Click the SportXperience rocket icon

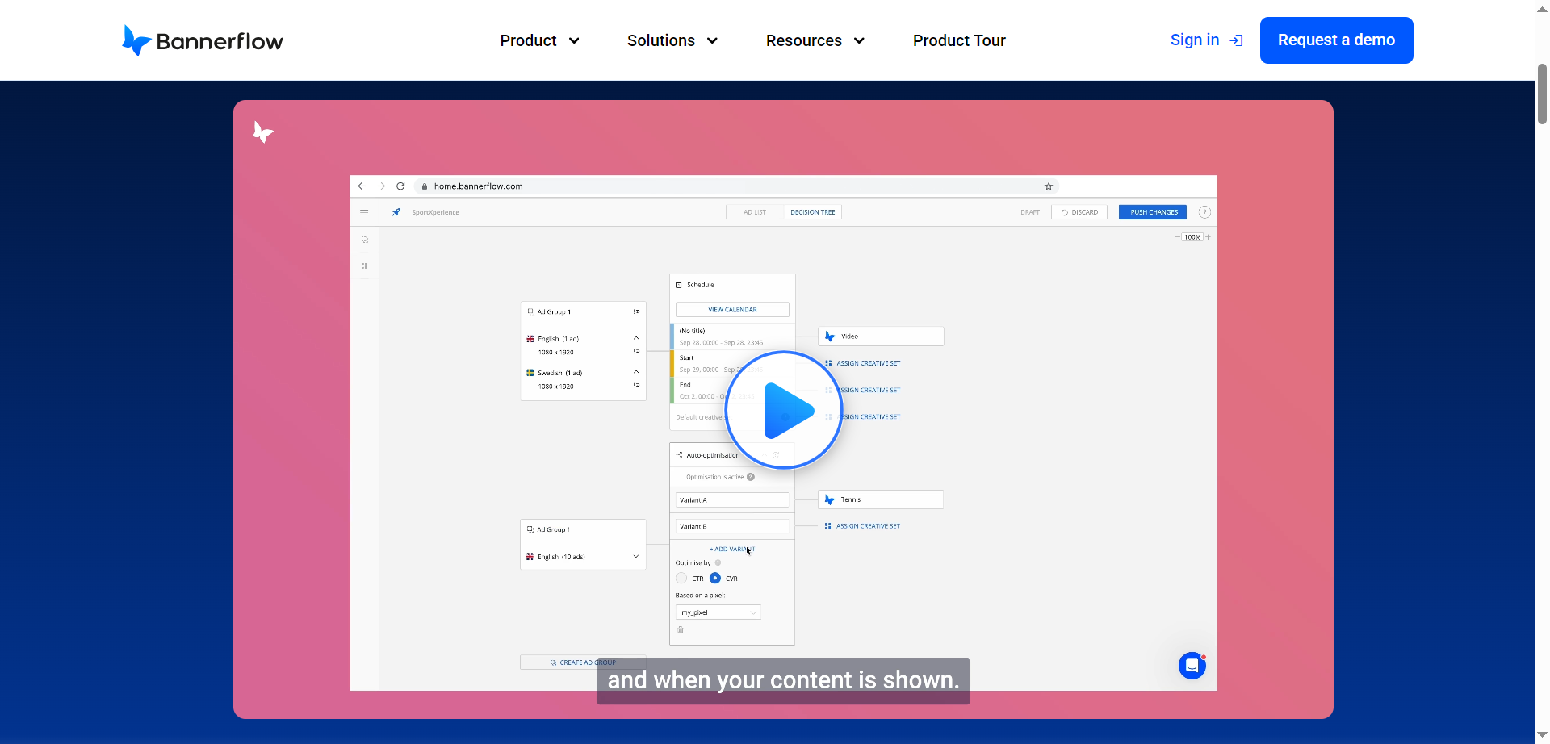(396, 211)
